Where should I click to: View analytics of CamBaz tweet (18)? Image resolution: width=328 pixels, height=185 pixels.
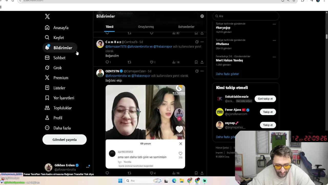pos(176,62)
